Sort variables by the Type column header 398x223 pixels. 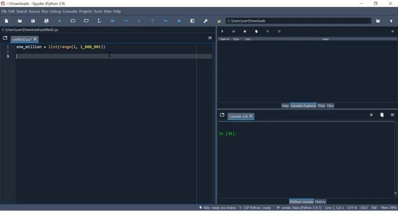point(236,39)
